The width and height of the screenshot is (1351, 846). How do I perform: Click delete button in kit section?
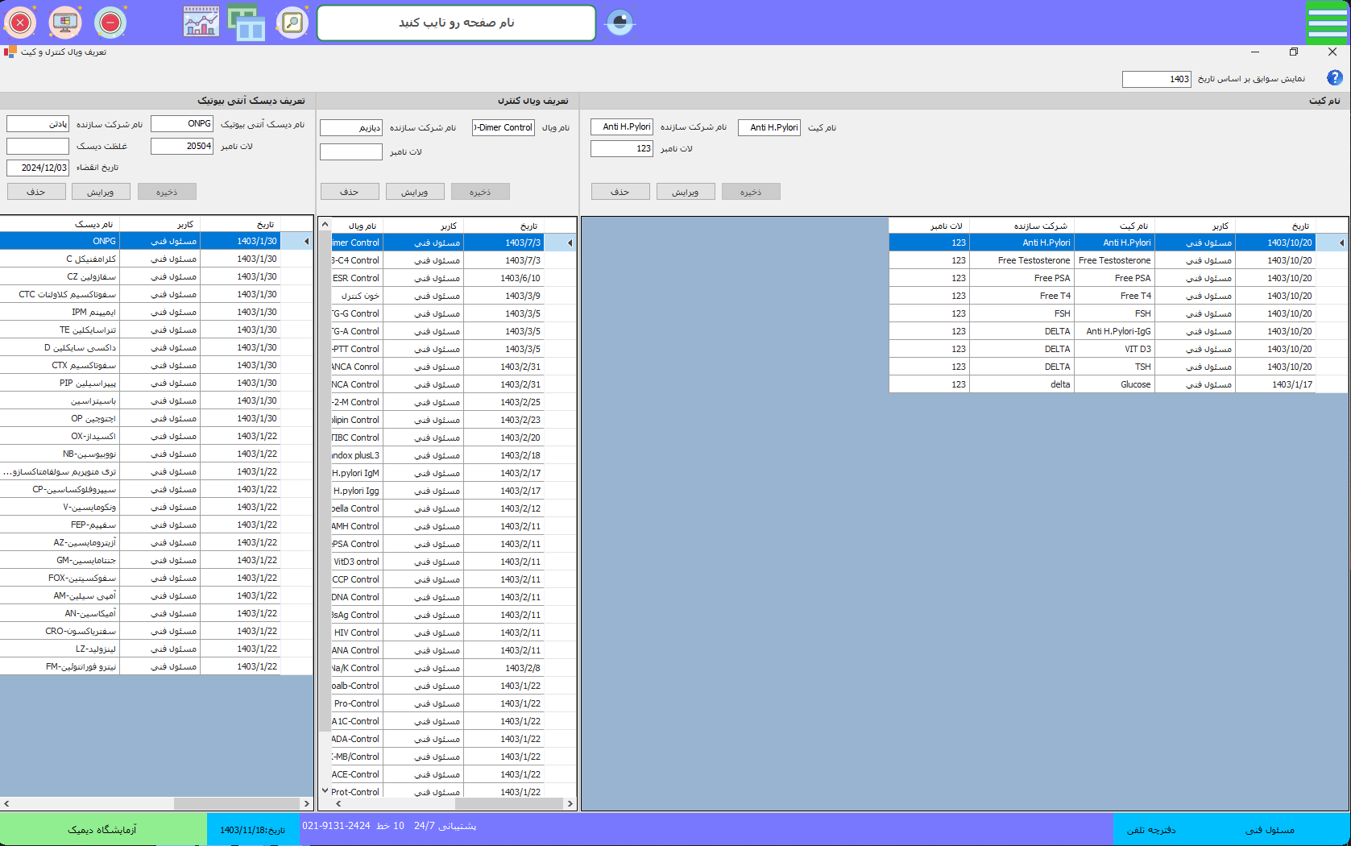(x=620, y=192)
